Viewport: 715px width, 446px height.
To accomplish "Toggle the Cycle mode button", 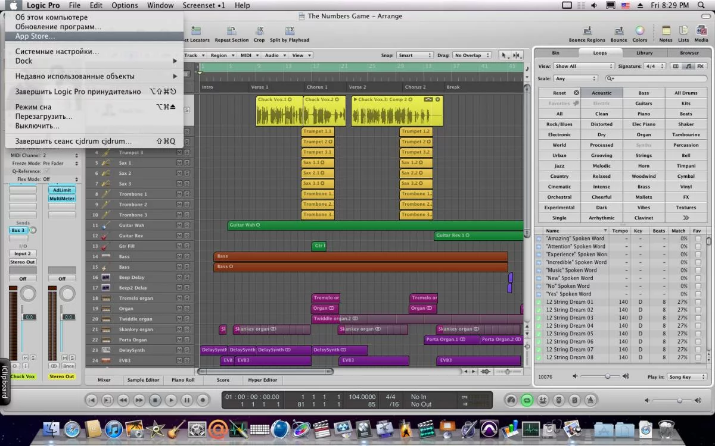I will tap(527, 400).
